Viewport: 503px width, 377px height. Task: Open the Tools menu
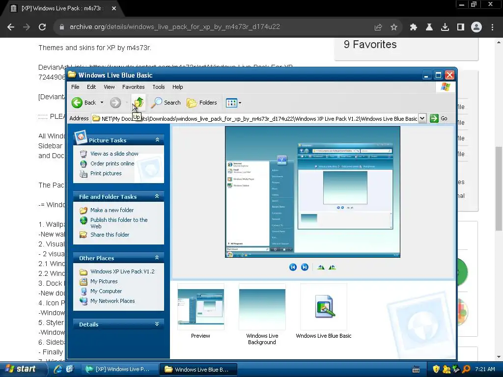159,87
